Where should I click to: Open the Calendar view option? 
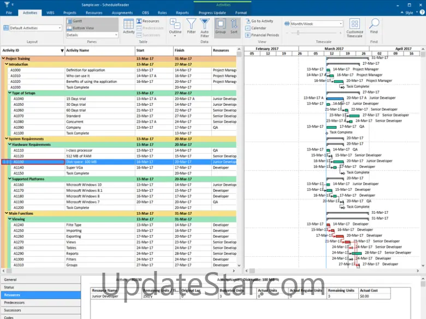pos(256,28)
